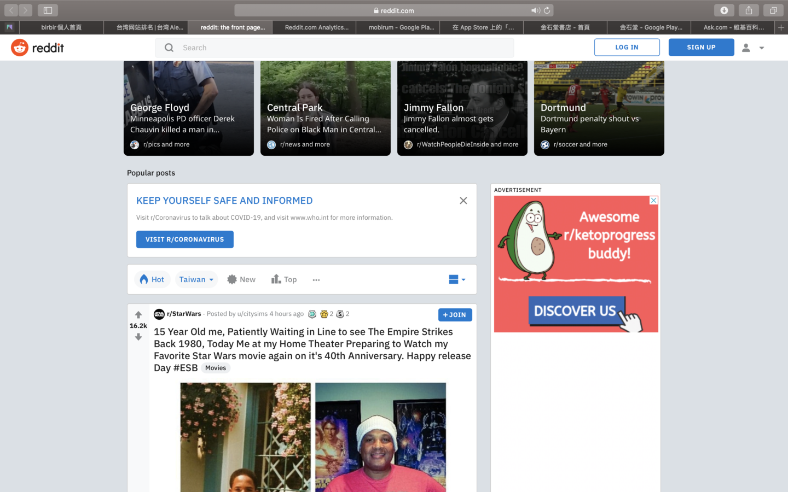The height and width of the screenshot is (492, 788).
Task: Open the user profile icon menu
Action: point(746,48)
